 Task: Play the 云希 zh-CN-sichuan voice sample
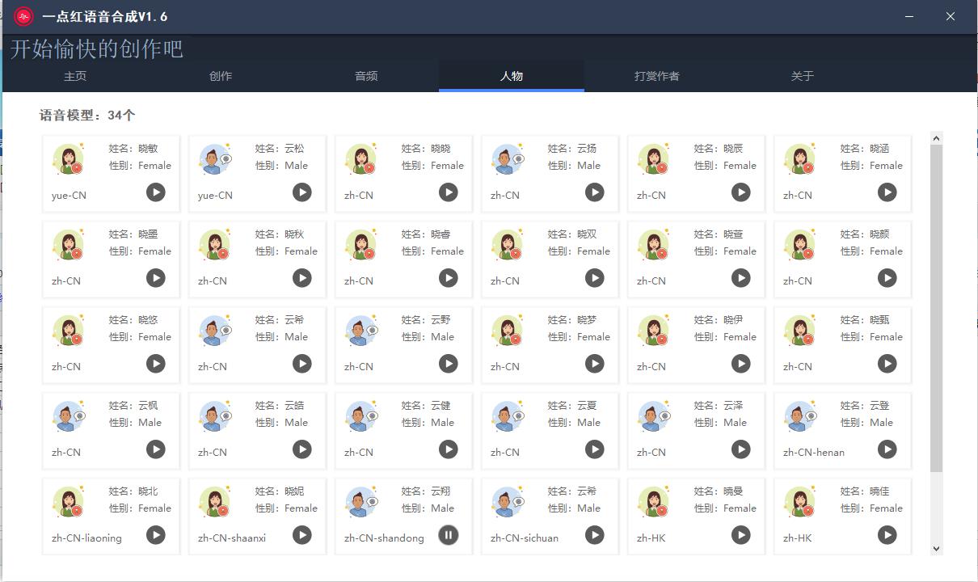595,535
